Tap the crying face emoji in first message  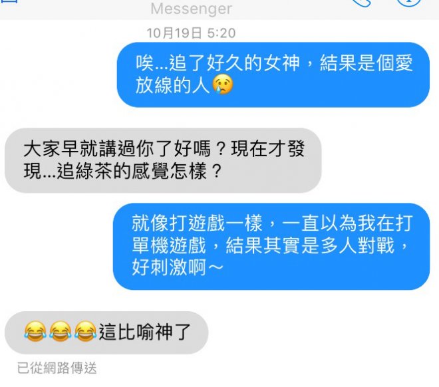coord(223,84)
